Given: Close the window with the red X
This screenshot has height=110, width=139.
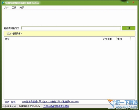Looking at the screenshot, I should pos(133,2).
